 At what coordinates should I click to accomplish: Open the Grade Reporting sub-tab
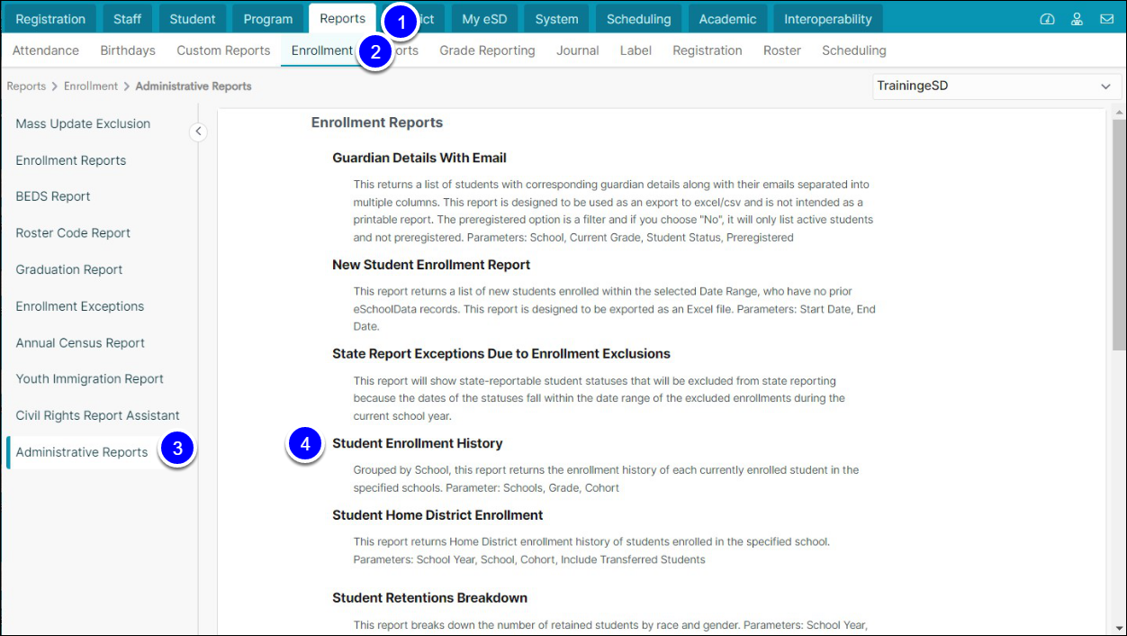point(487,50)
